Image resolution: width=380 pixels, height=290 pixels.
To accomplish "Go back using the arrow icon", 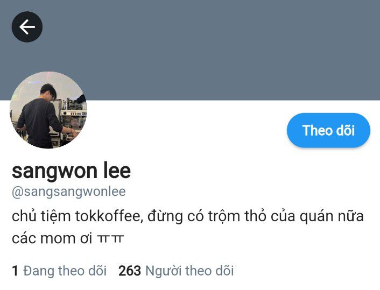I will pos(27,27).
